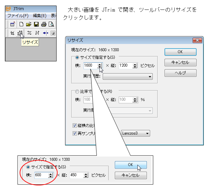This screenshot has width=209, height=190.
Task: Click the horizontal flip arrows icon
Action: pyautogui.click(x=29, y=33)
